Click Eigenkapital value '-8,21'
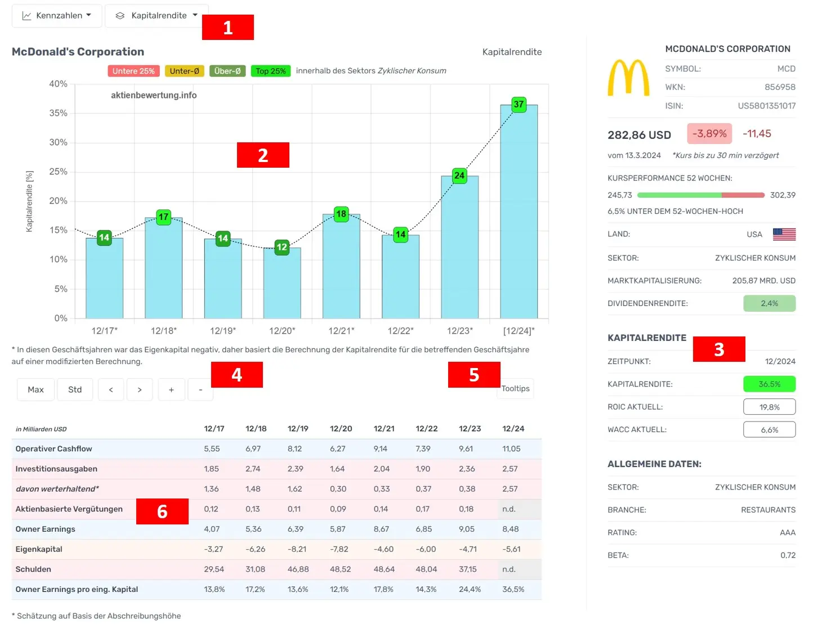Screen dimensions: 822x633 coord(297,549)
